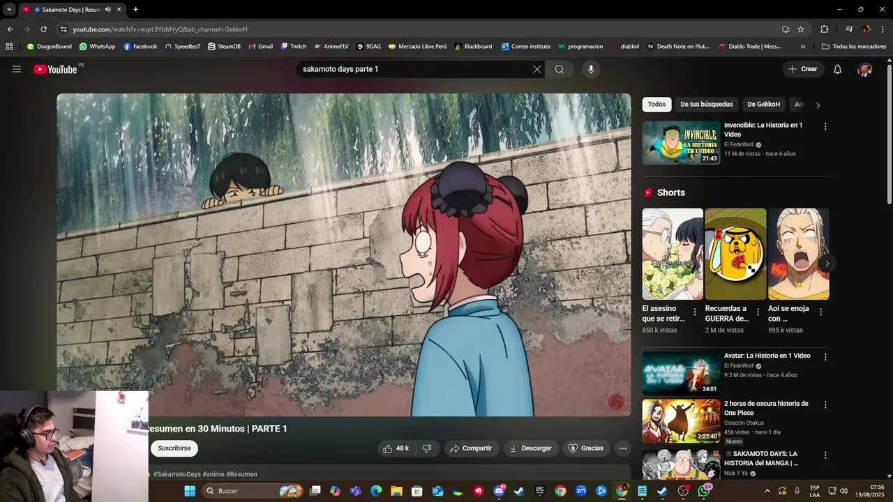Image resolution: width=893 pixels, height=502 pixels.
Task: Install app icon in the address bar
Action: click(786, 29)
